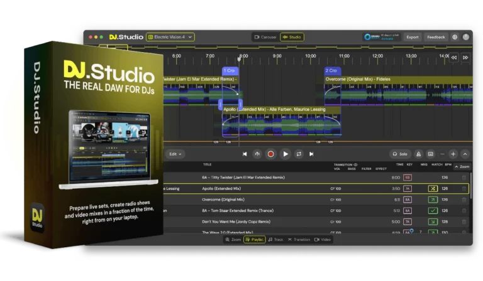Toggle loop playback
This screenshot has width=483, height=281.
pos(299,154)
